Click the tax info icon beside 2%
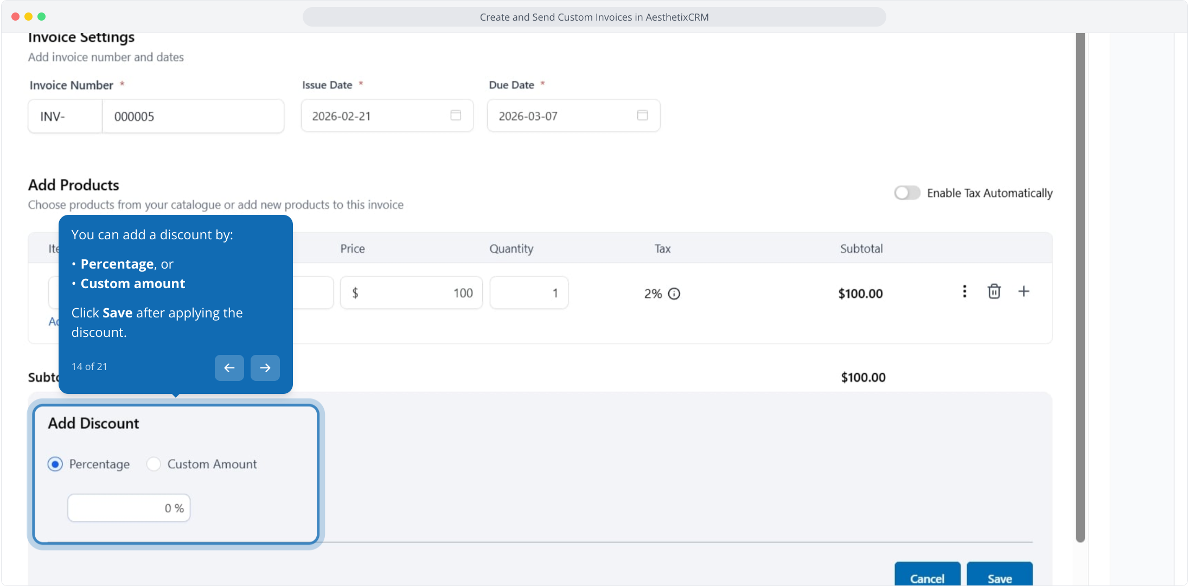Screen dimensions: 1189x586 (x=674, y=294)
